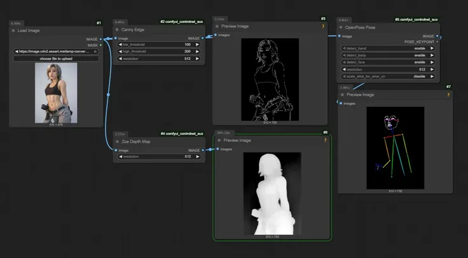Increase Zoe Depth Map resolution arrow

pyautogui.click(x=197, y=156)
